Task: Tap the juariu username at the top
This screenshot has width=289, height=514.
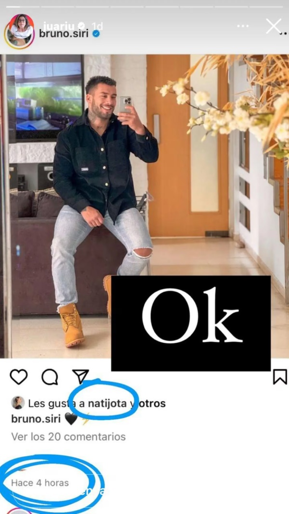Action: (57, 25)
